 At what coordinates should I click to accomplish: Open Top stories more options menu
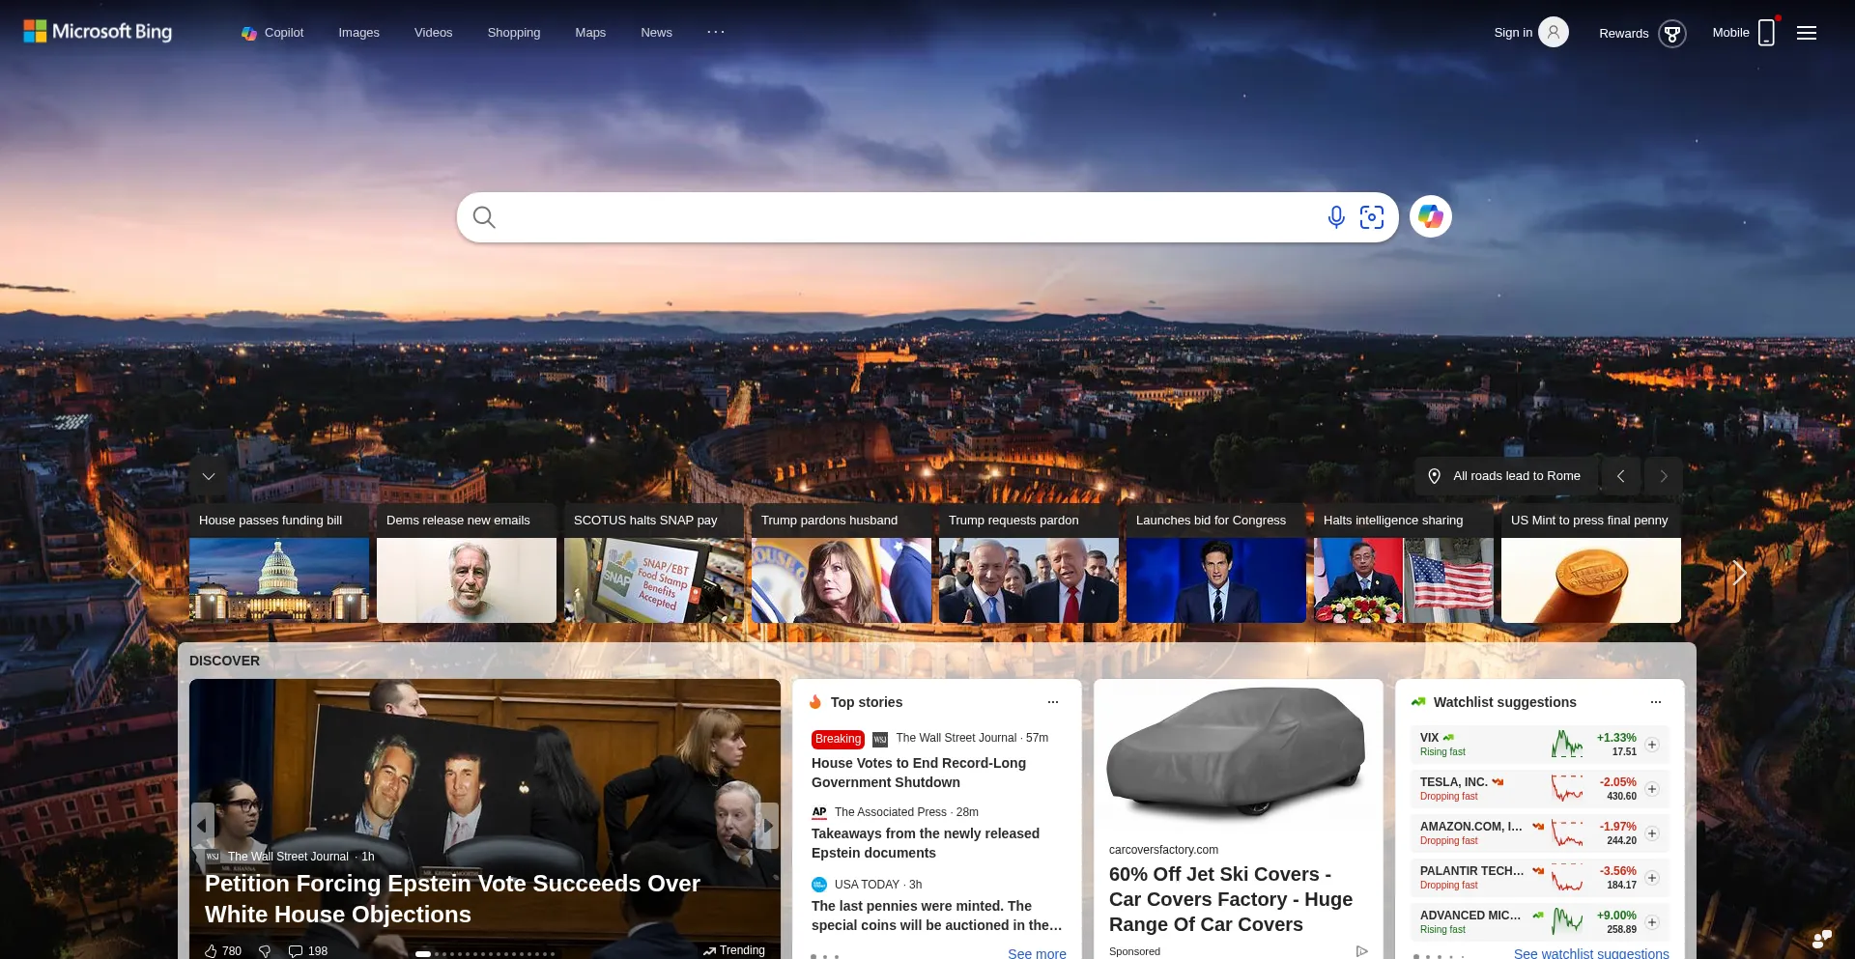(1053, 702)
